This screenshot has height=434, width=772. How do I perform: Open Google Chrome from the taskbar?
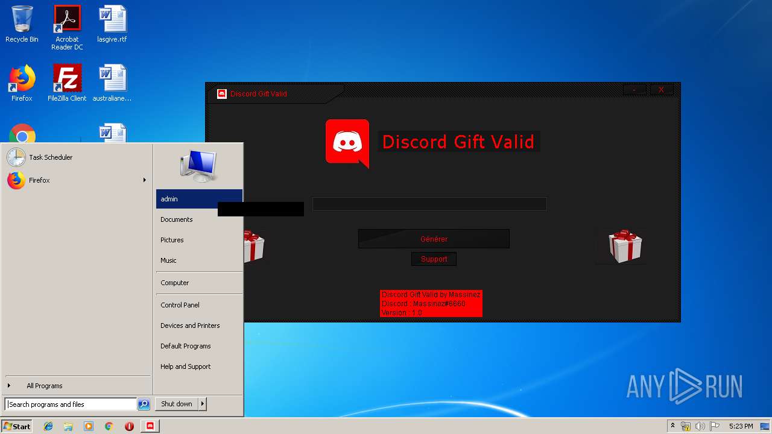(x=109, y=426)
